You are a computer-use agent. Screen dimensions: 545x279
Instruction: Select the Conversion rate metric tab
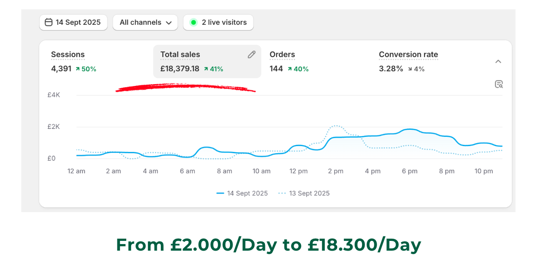408,62
